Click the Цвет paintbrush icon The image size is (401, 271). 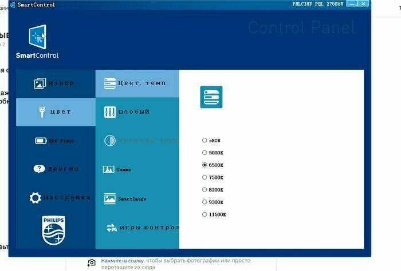coord(42,112)
